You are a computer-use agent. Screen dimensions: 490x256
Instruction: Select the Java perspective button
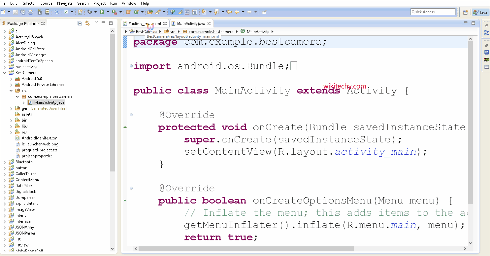(480, 12)
